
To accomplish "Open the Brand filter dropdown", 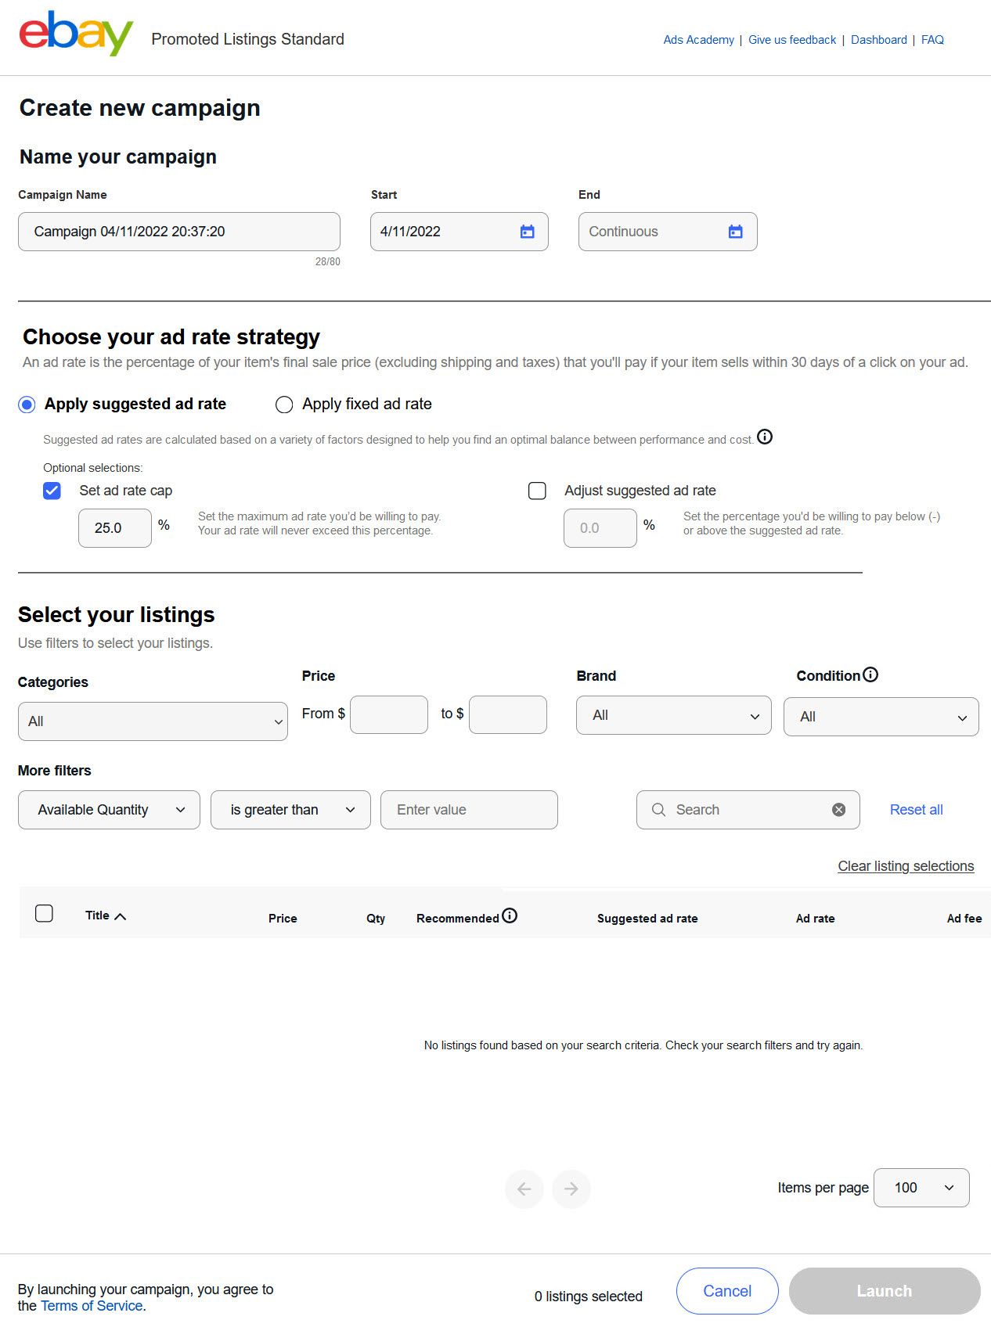I will [673, 715].
